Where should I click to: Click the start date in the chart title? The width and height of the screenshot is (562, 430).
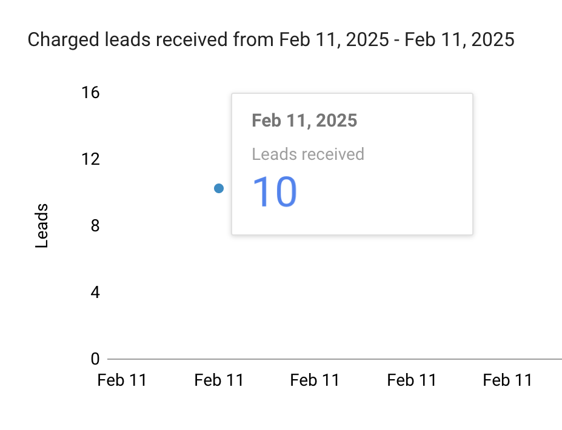point(334,40)
